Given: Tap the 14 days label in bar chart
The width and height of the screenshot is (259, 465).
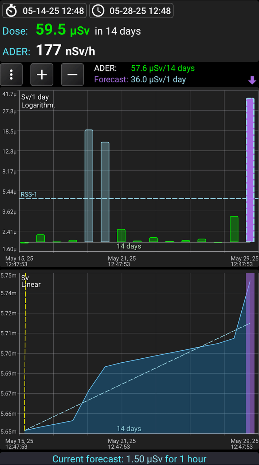Looking at the screenshot, I should click(129, 246).
